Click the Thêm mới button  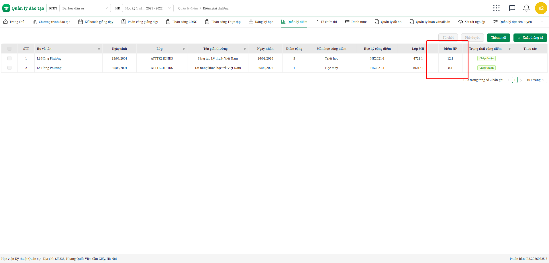(498, 38)
